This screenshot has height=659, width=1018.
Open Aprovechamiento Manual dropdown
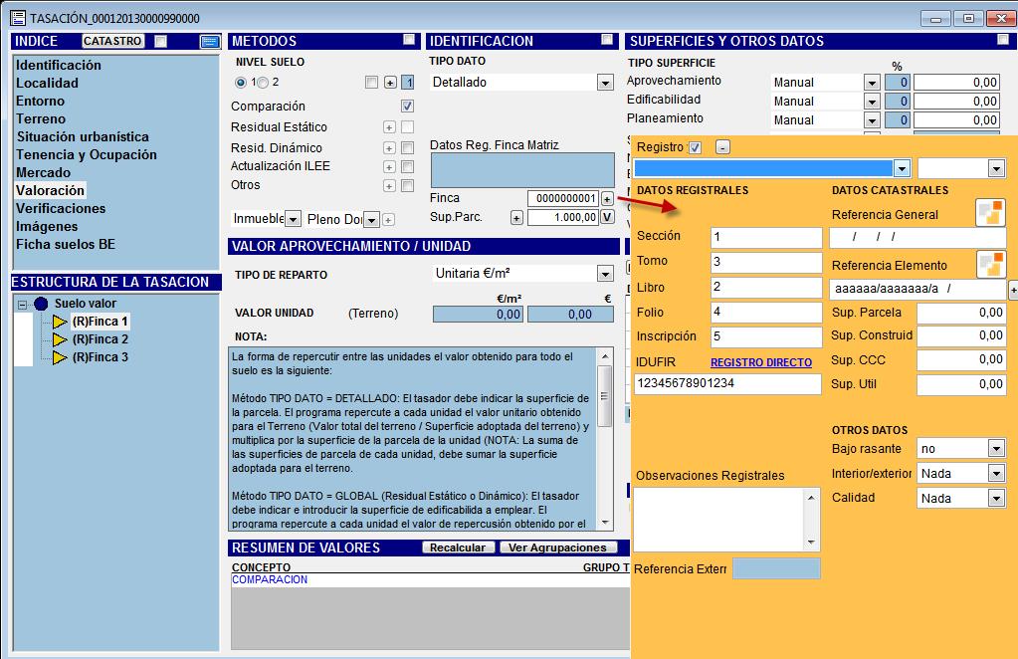(x=872, y=83)
